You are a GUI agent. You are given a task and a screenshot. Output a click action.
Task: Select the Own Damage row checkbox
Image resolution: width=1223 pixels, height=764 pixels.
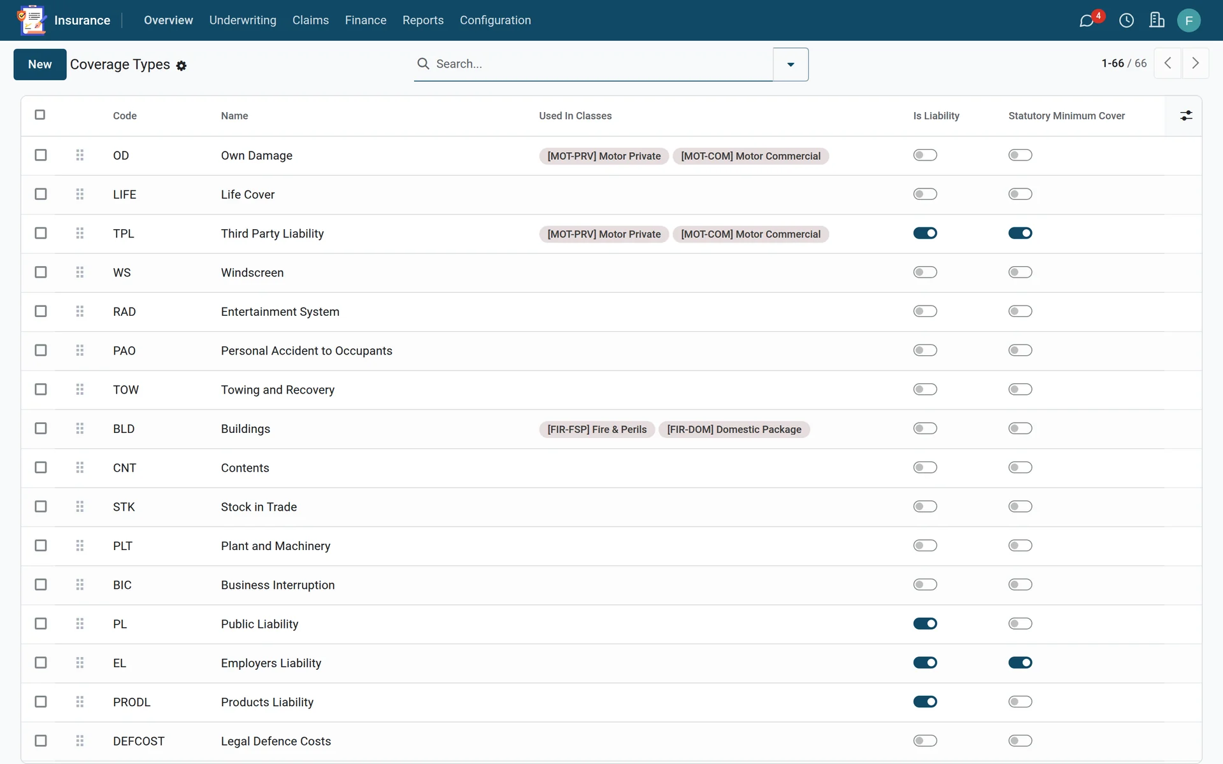click(x=41, y=155)
